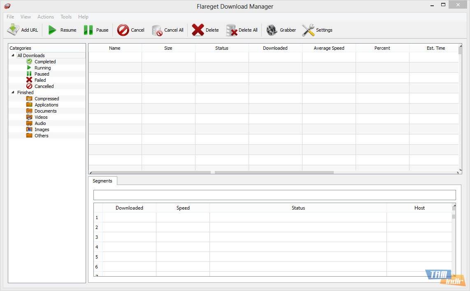
Task: Switch to the Segments tab
Action: tap(102, 181)
